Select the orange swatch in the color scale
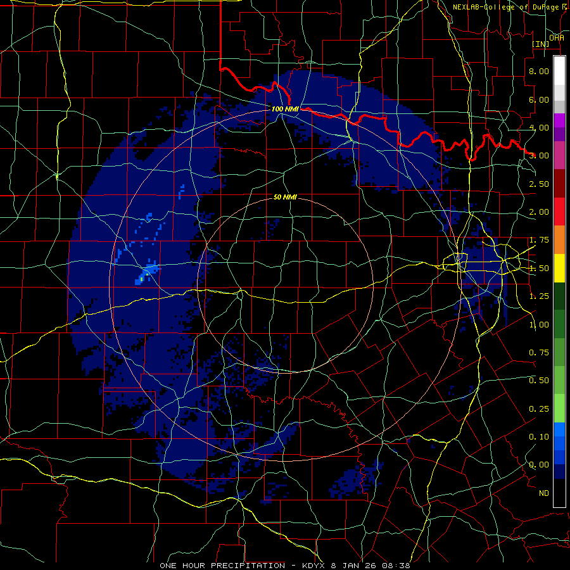 559,240
